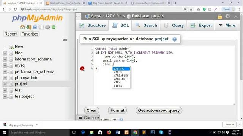Open phpMyAdmin documentation blue icon

[x=35, y=27]
